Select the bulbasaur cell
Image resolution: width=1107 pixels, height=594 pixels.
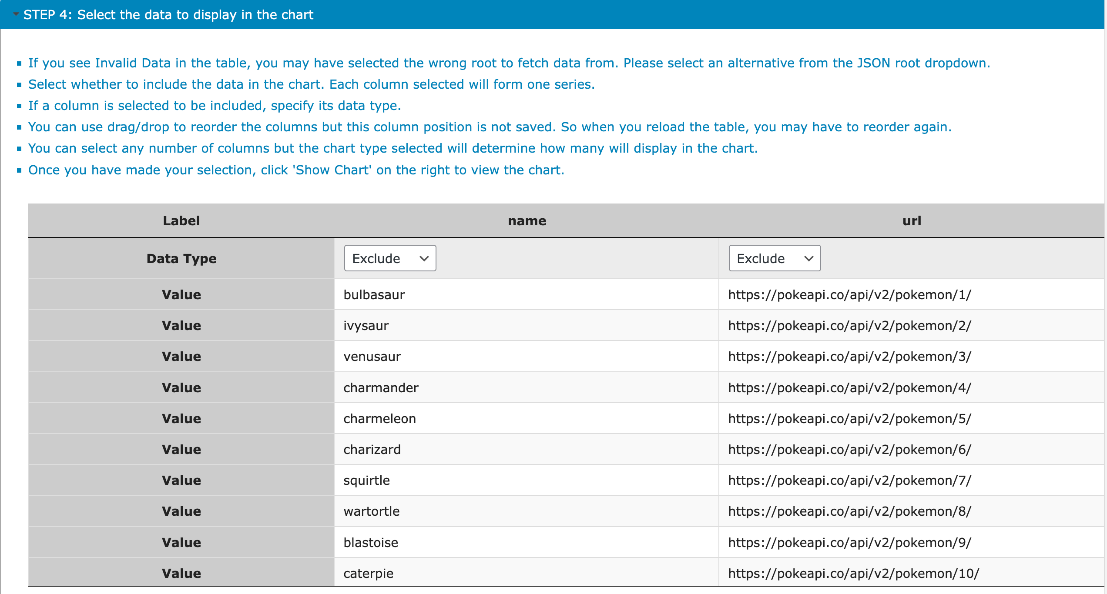[374, 295]
